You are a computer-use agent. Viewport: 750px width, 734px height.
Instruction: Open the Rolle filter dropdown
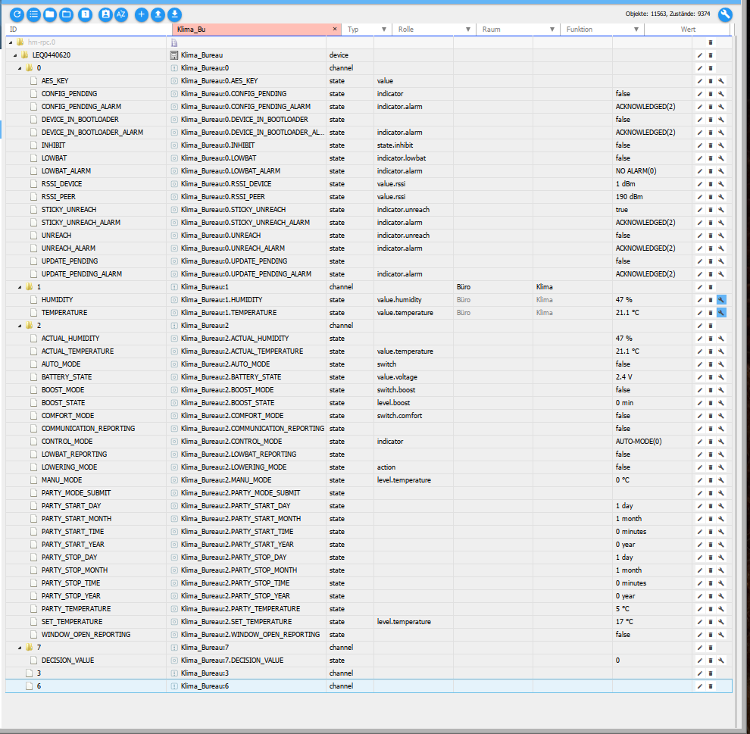tap(467, 30)
